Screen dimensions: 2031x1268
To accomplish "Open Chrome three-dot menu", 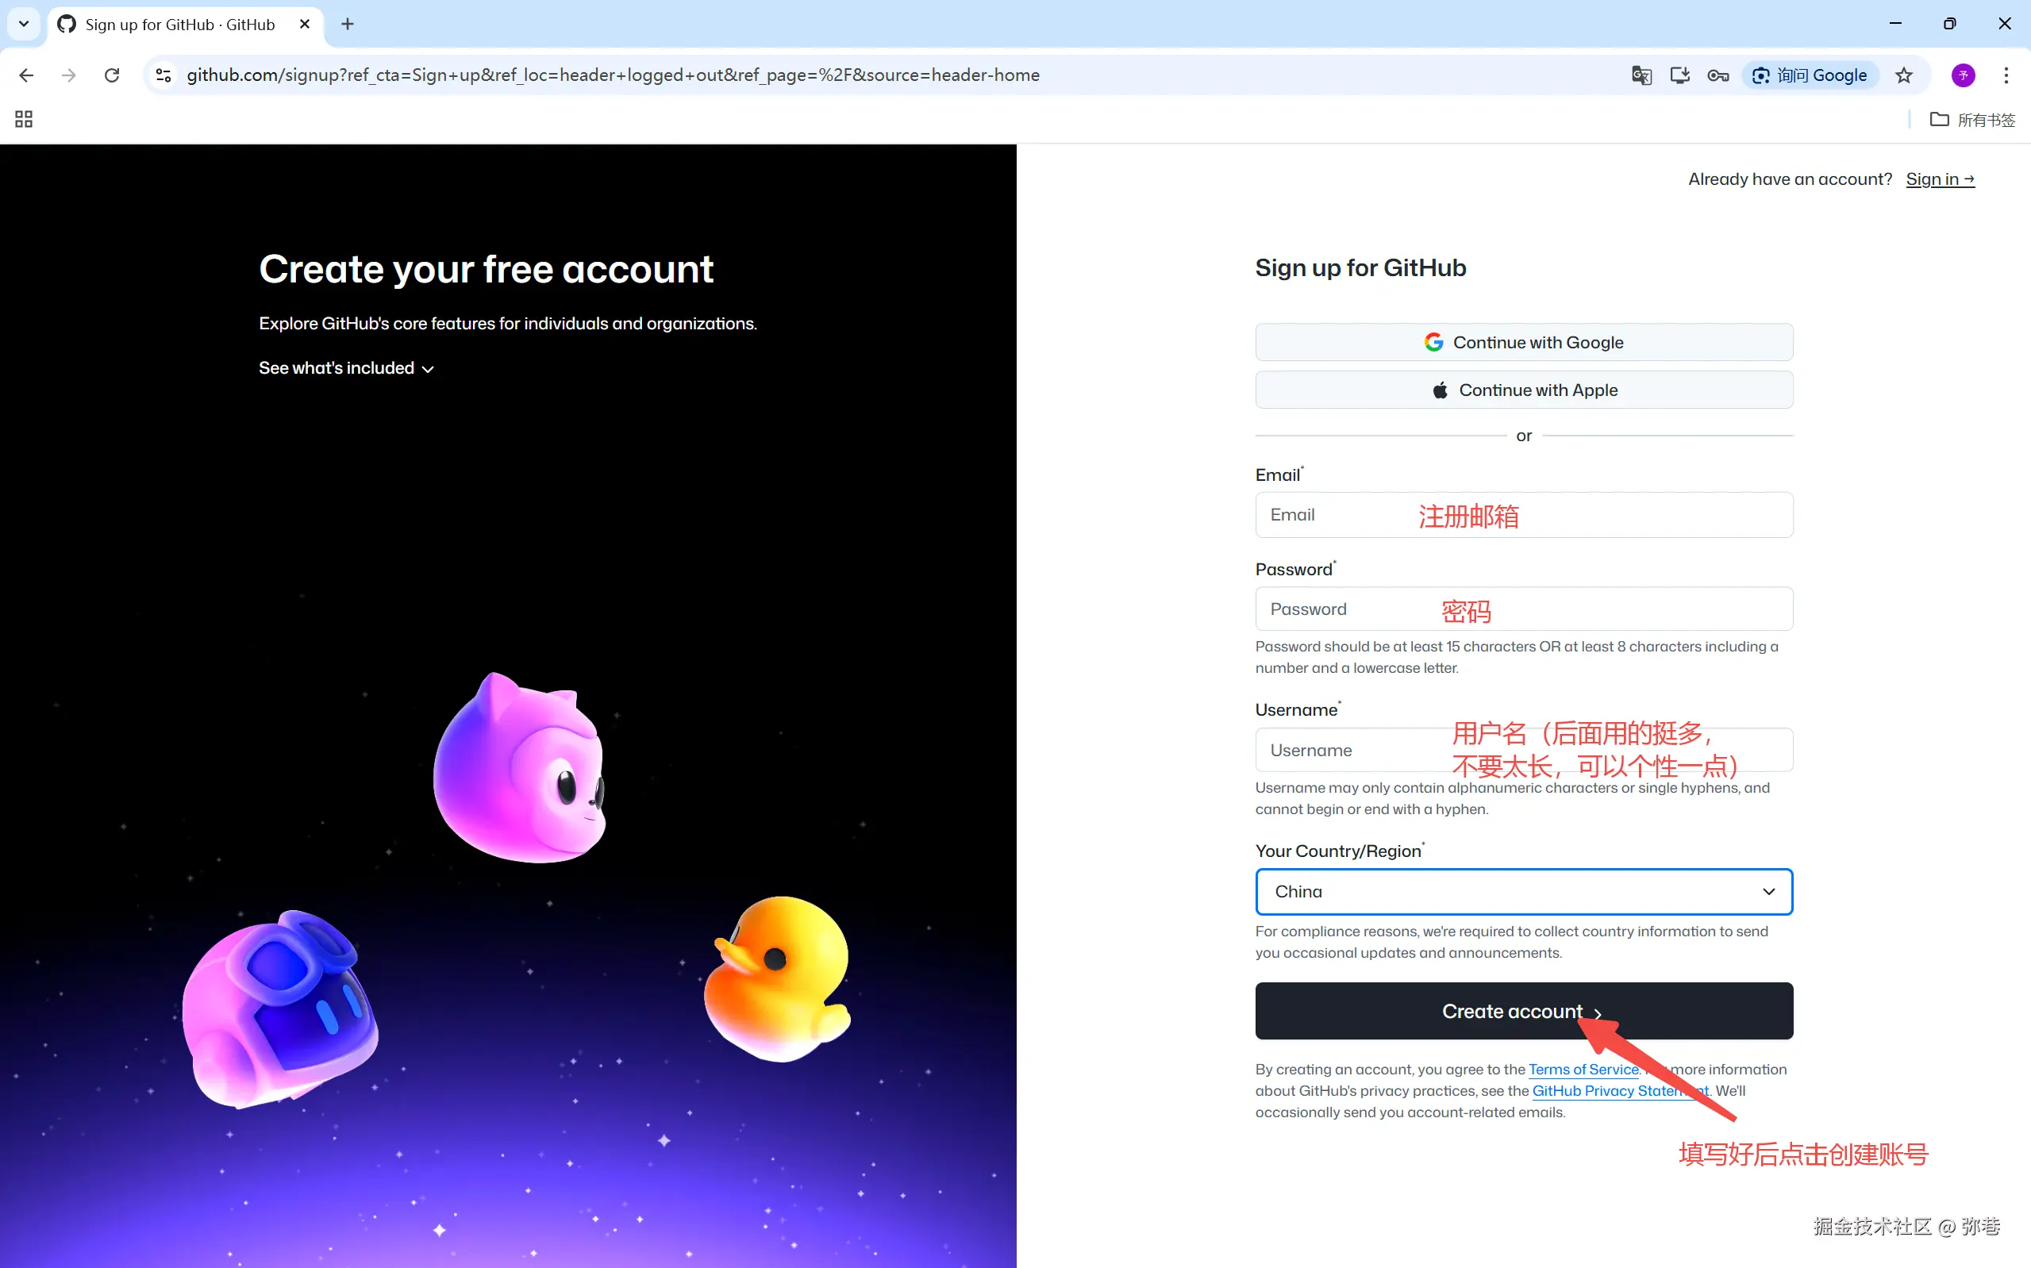I will point(2006,75).
